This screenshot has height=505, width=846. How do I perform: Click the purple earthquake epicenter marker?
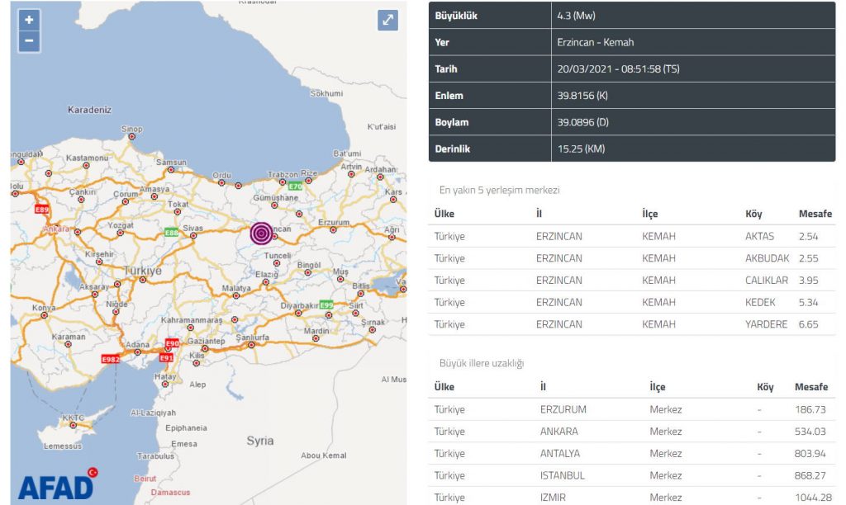(261, 234)
